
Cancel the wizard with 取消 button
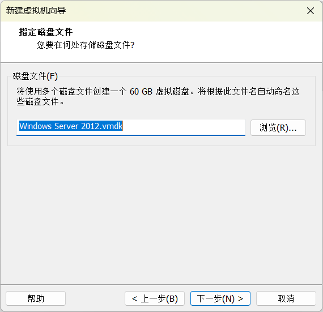(x=286, y=298)
